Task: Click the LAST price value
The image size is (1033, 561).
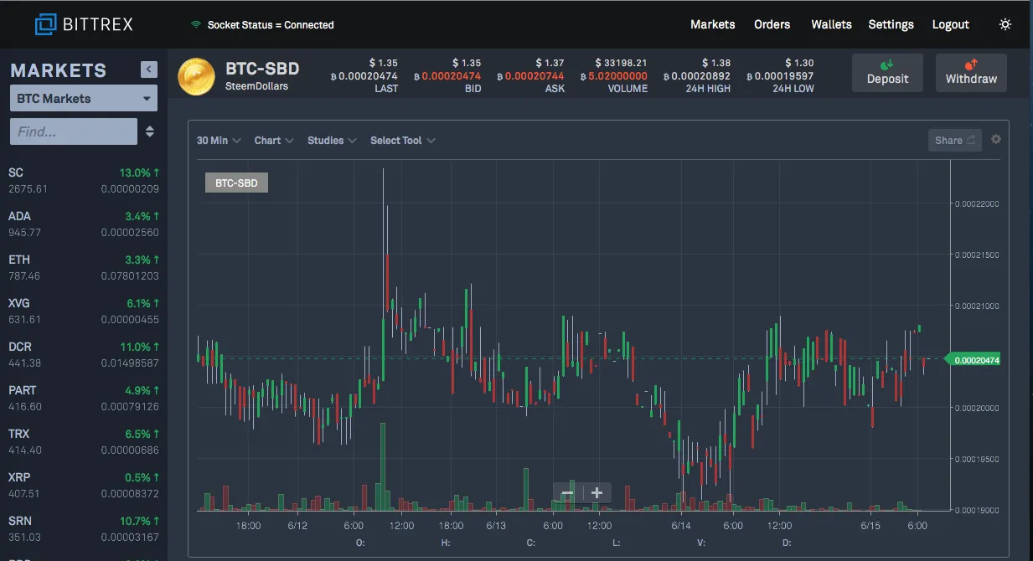Action: [364, 75]
